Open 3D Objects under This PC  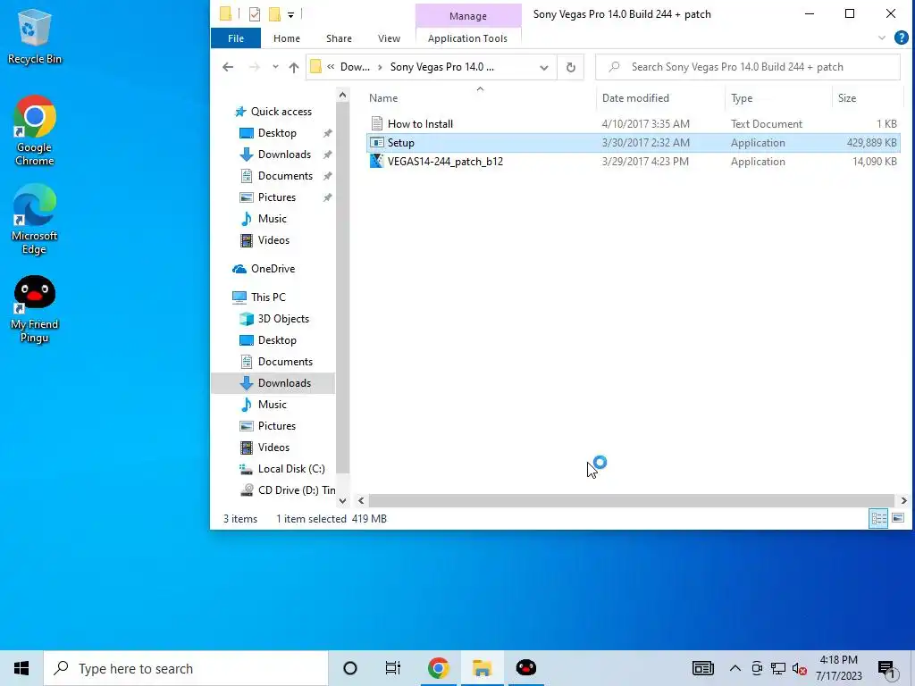coord(283,319)
